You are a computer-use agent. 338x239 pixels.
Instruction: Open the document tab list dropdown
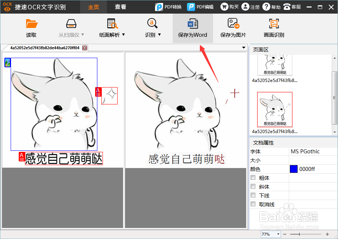(x=244, y=48)
